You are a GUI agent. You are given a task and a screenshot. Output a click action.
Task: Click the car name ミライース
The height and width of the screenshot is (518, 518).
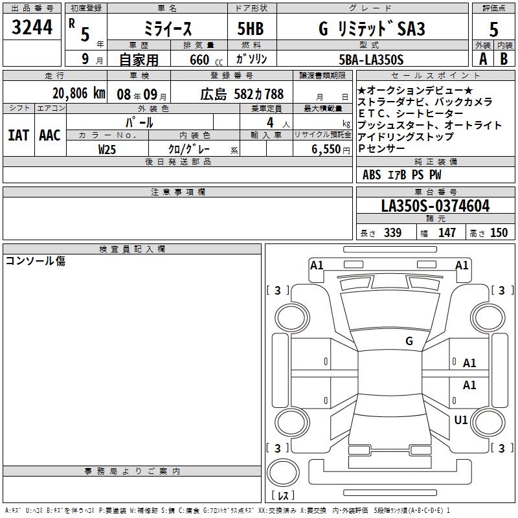pyautogui.click(x=168, y=28)
